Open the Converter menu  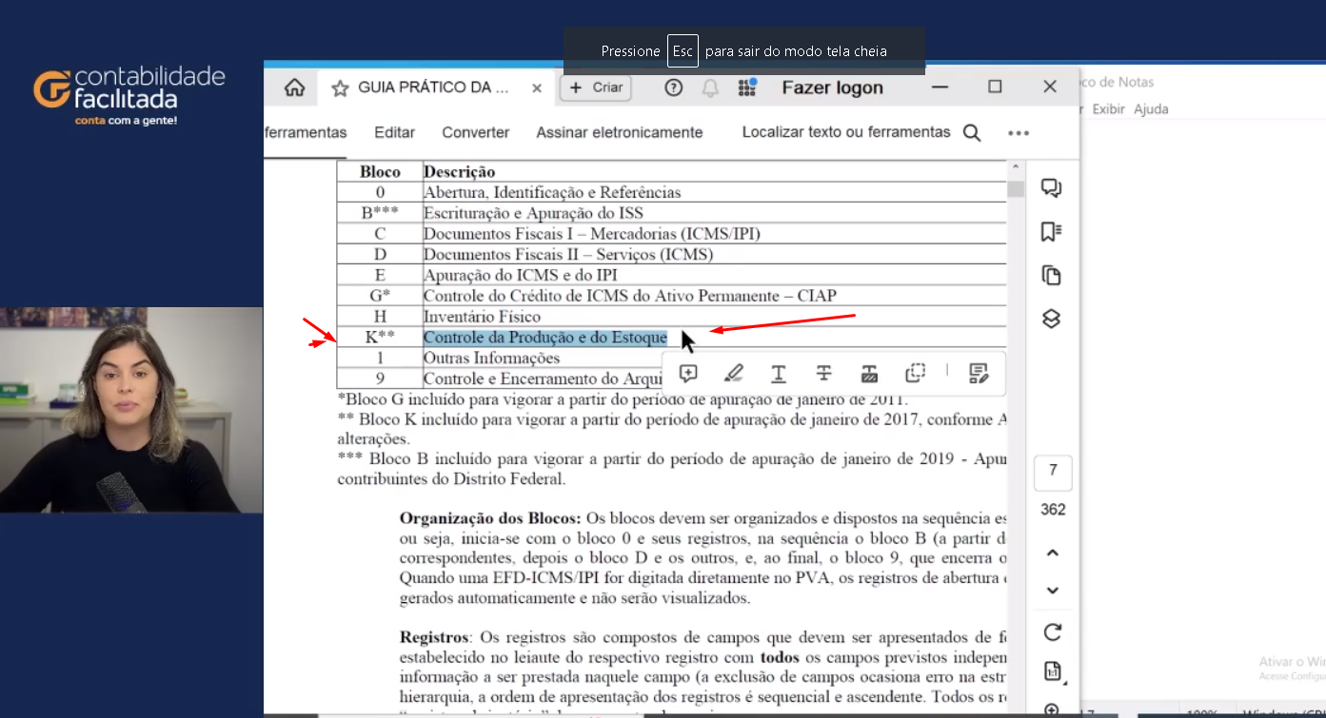pos(476,132)
